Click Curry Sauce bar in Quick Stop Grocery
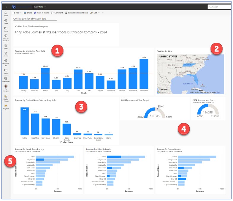 52,159
